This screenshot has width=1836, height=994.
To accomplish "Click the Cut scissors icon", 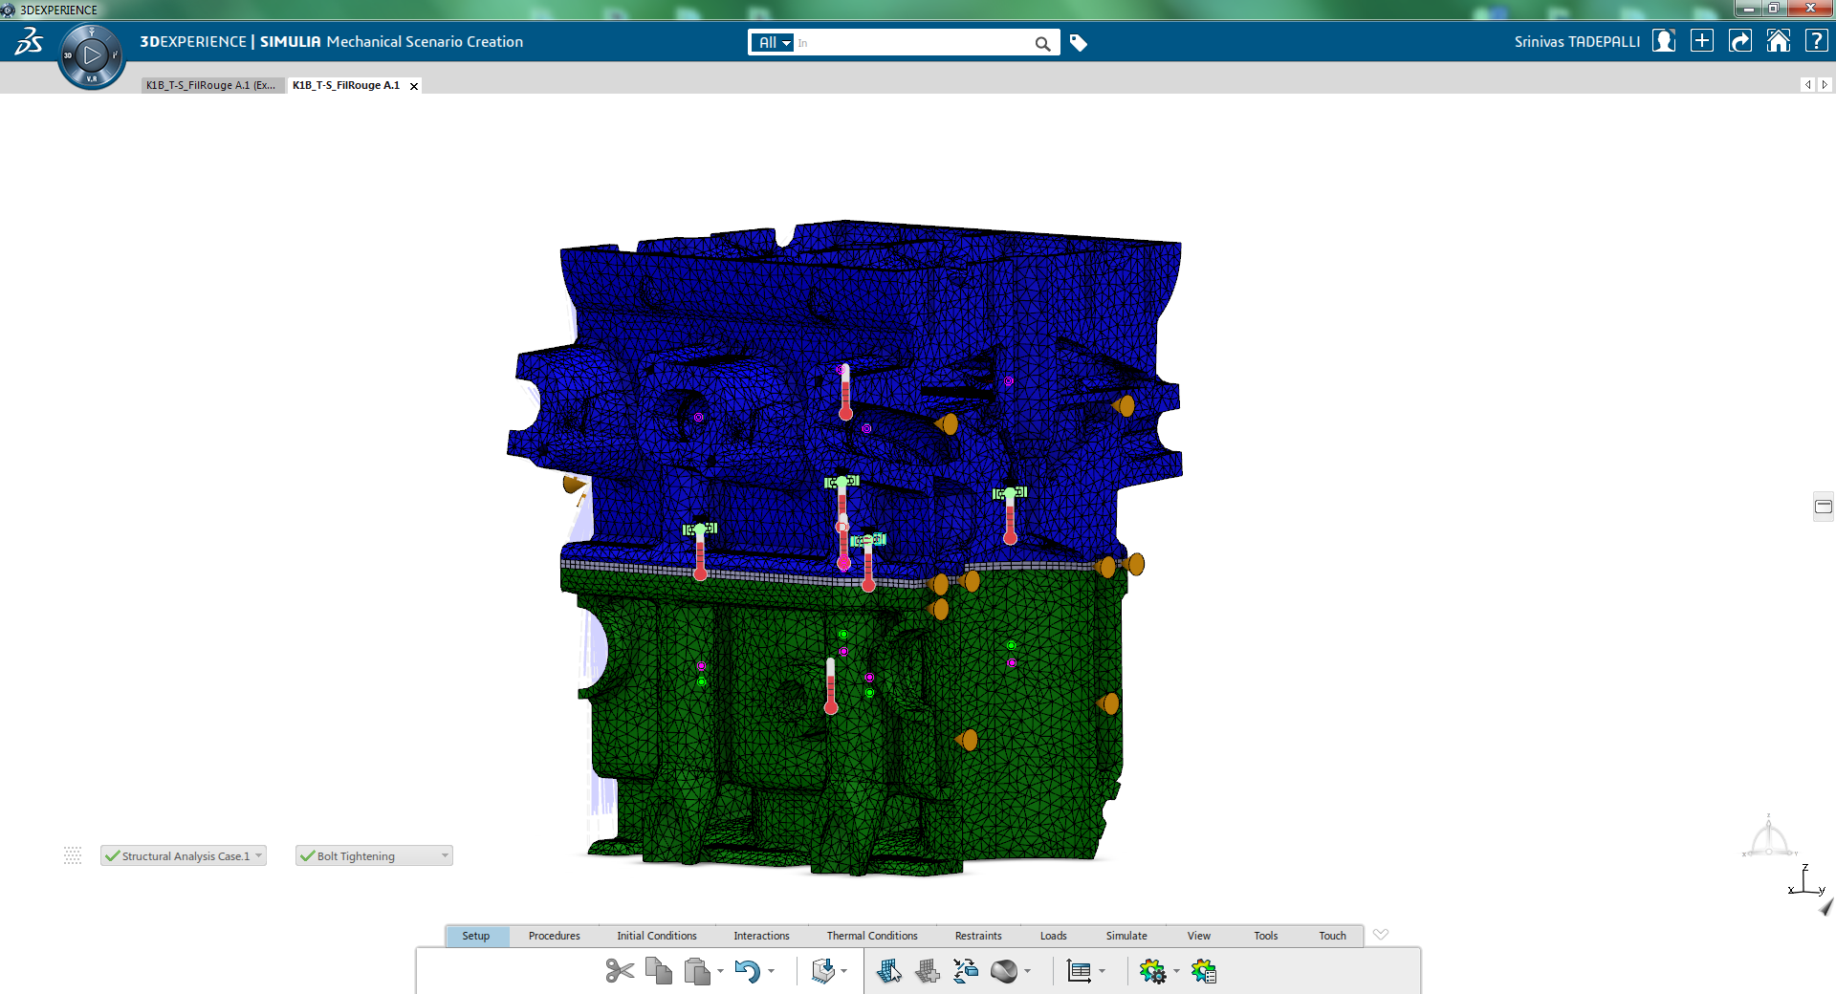I will pyautogui.click(x=620, y=971).
